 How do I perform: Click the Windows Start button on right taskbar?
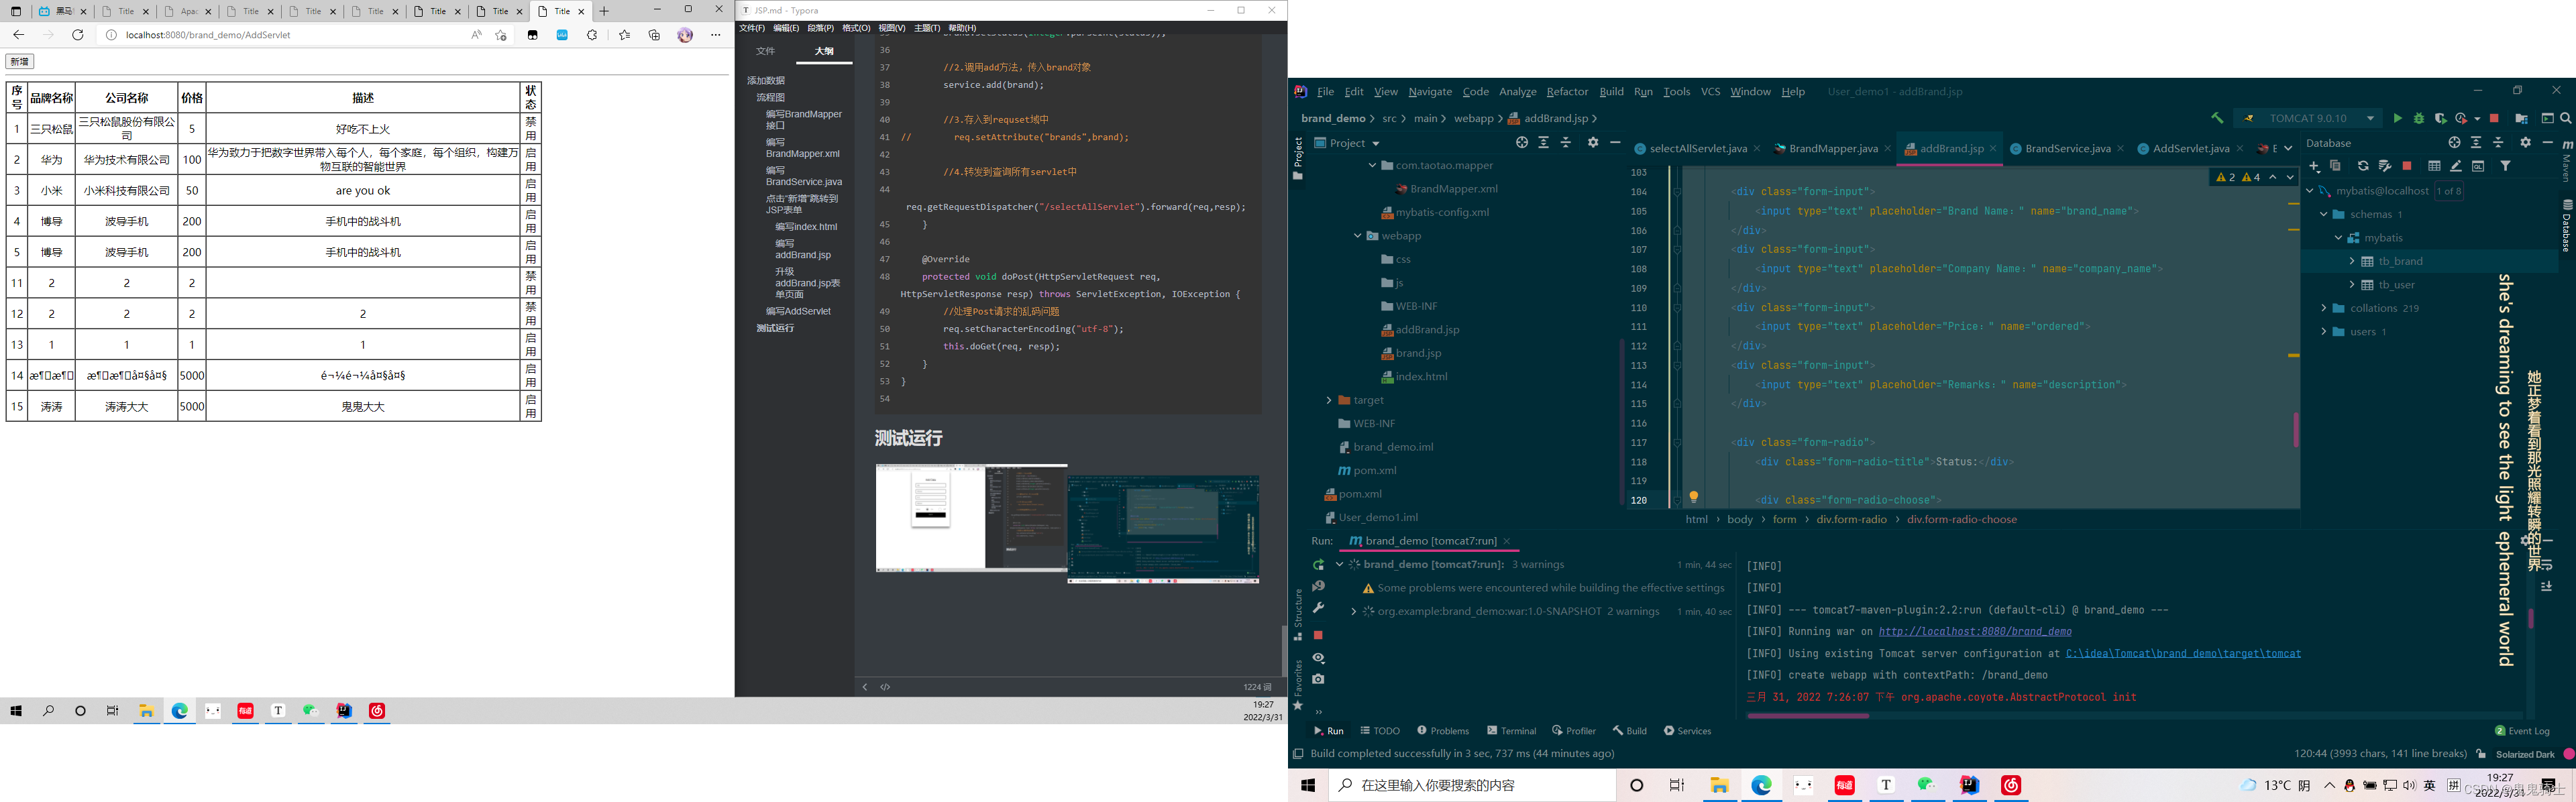pos(1307,786)
